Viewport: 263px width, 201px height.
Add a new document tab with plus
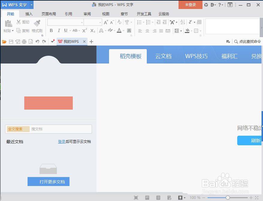click(91, 42)
